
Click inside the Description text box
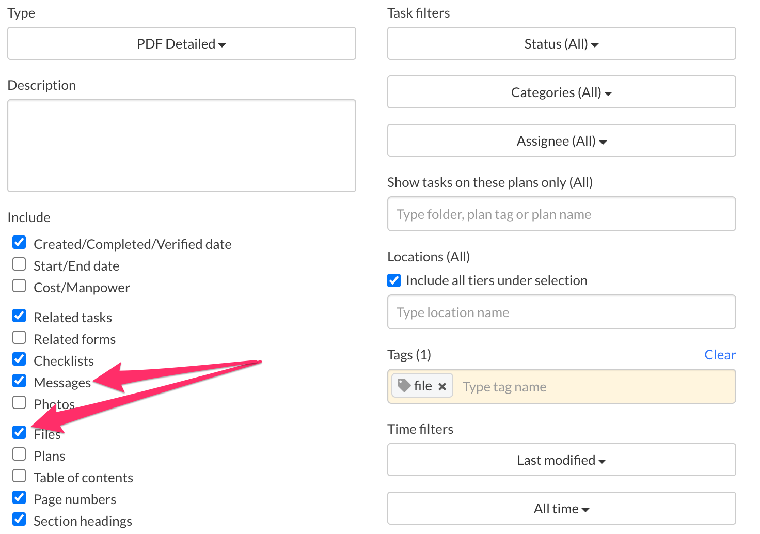pyautogui.click(x=181, y=146)
